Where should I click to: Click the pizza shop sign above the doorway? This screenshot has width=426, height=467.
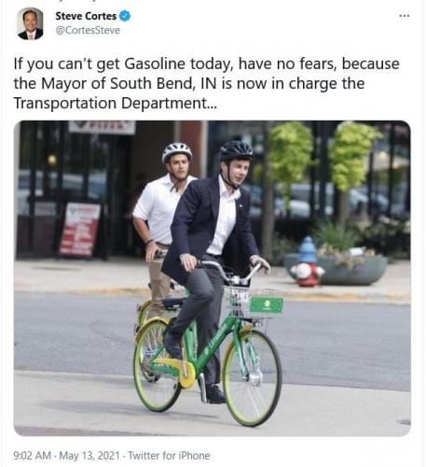coord(102,127)
